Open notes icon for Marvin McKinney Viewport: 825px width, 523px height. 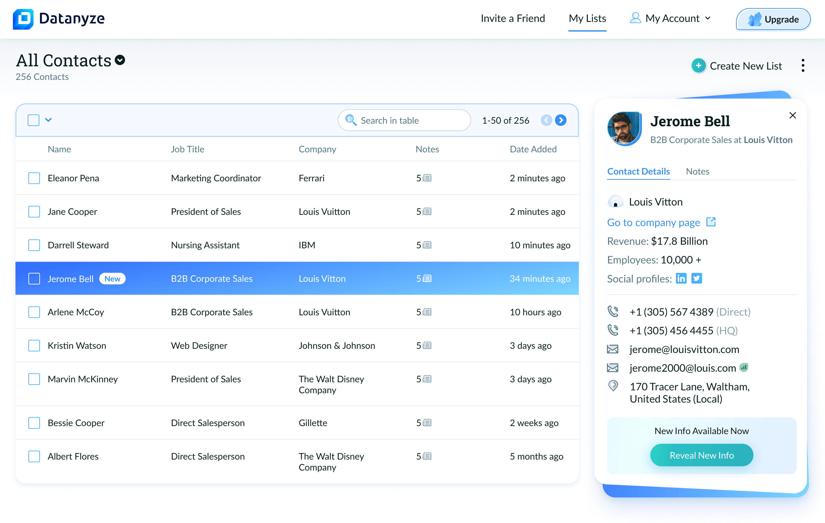[427, 379]
